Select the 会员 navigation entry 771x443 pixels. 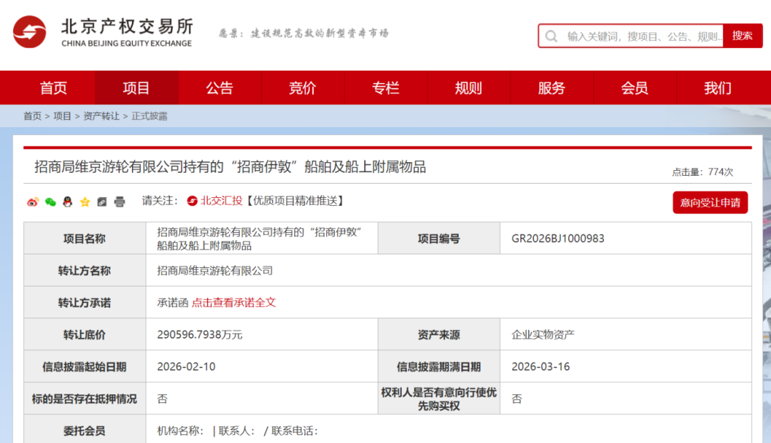pos(635,87)
